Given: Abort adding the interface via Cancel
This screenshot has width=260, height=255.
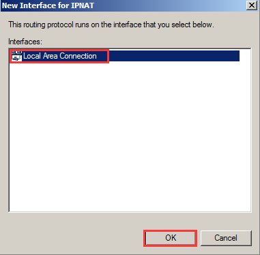Looking at the screenshot, I should click(x=226, y=238).
